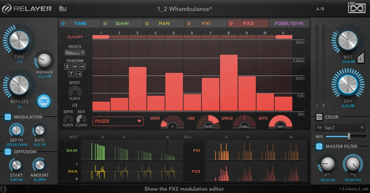Open the preset browser folder icon
370x193 pixels.
coord(63,9)
